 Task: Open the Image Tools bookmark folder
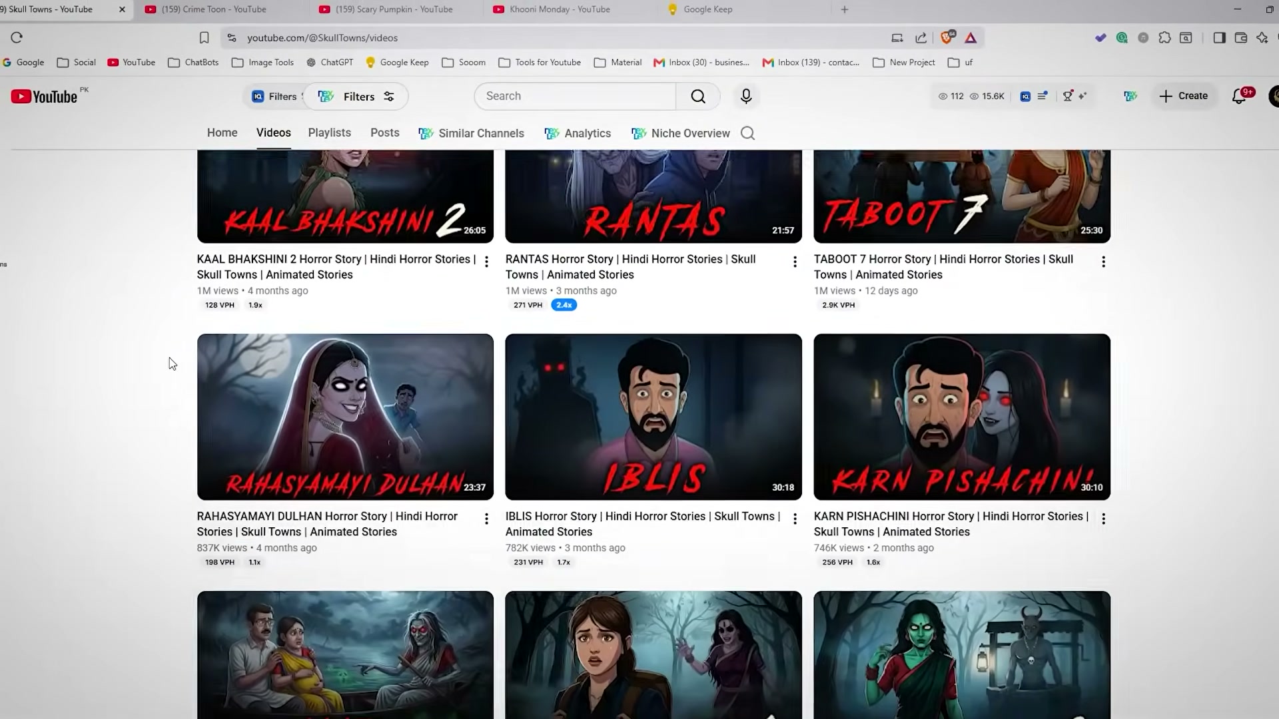262,63
